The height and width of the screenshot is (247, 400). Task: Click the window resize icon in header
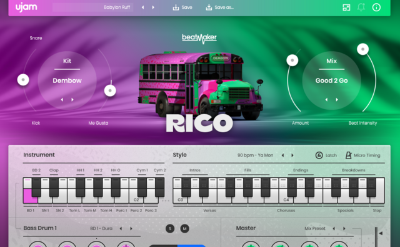(x=346, y=7)
